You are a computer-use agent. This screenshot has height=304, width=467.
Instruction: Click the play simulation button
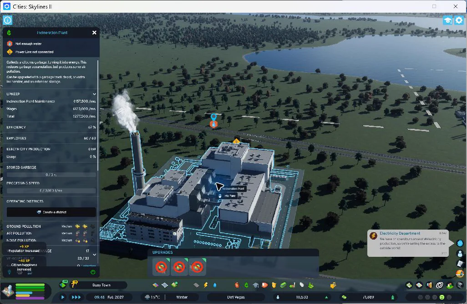click(62, 297)
